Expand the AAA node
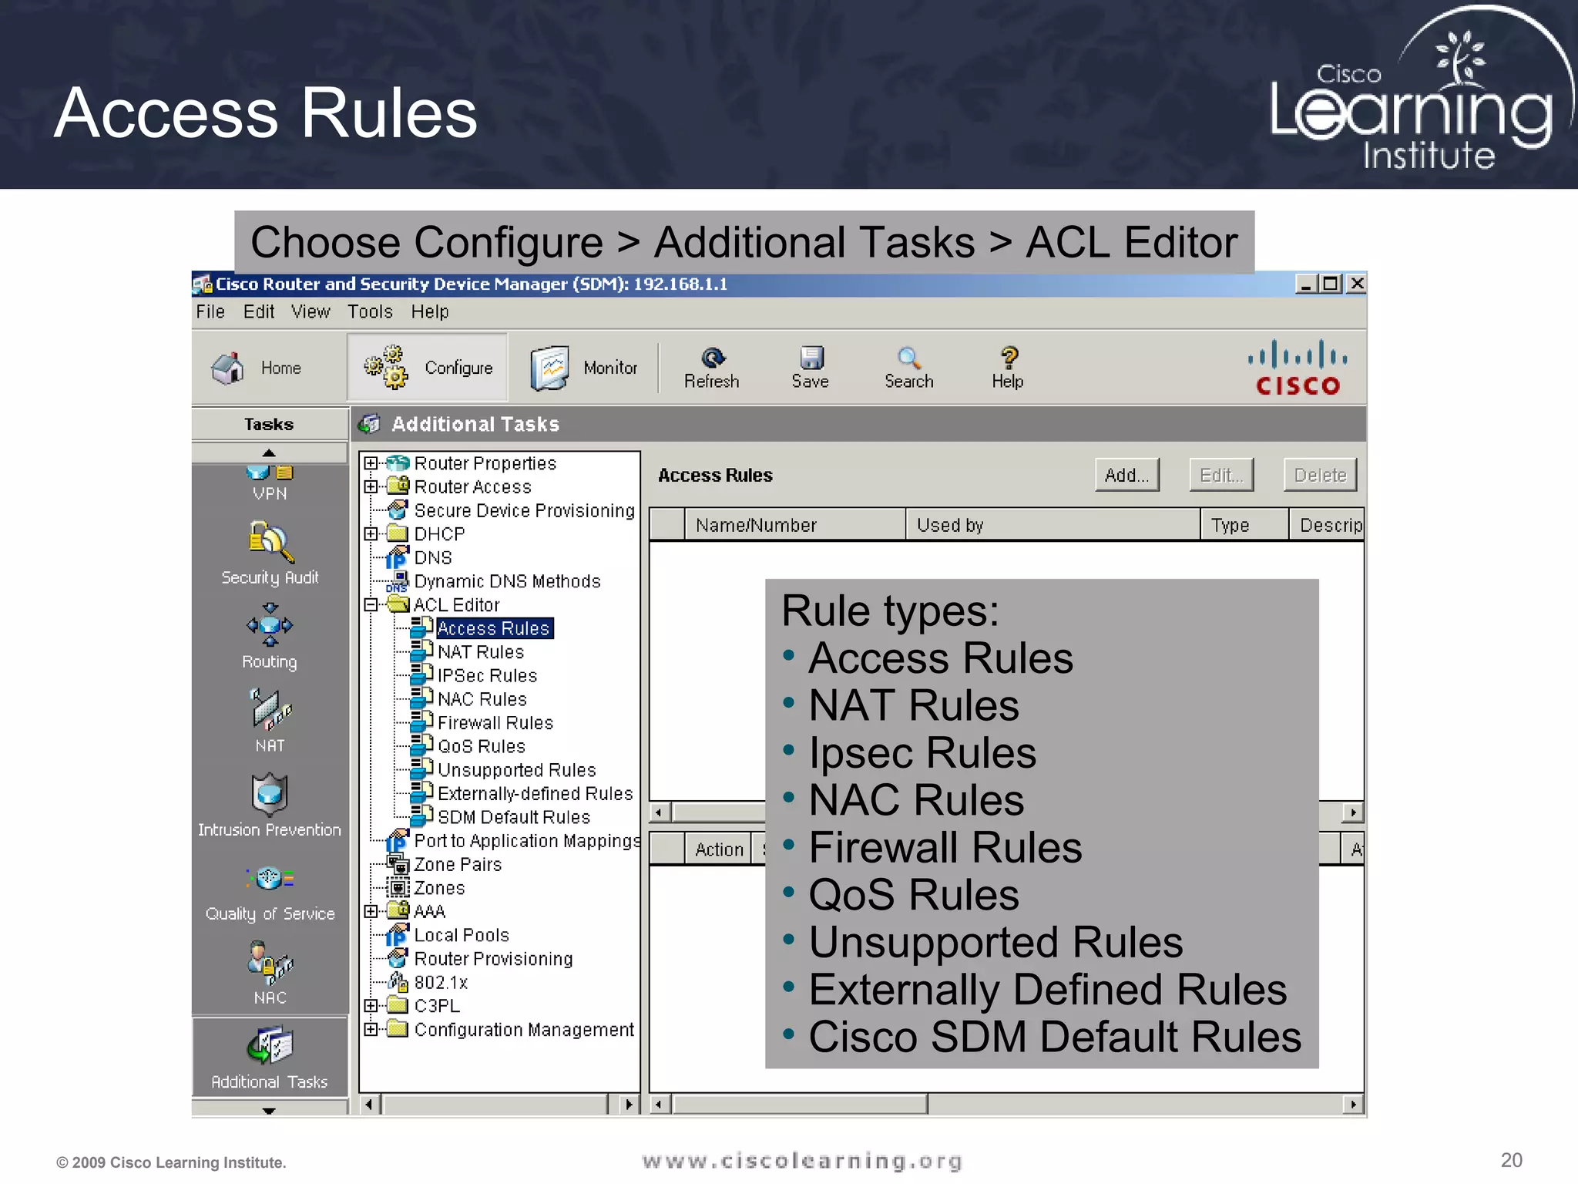The image size is (1578, 1184). click(371, 911)
